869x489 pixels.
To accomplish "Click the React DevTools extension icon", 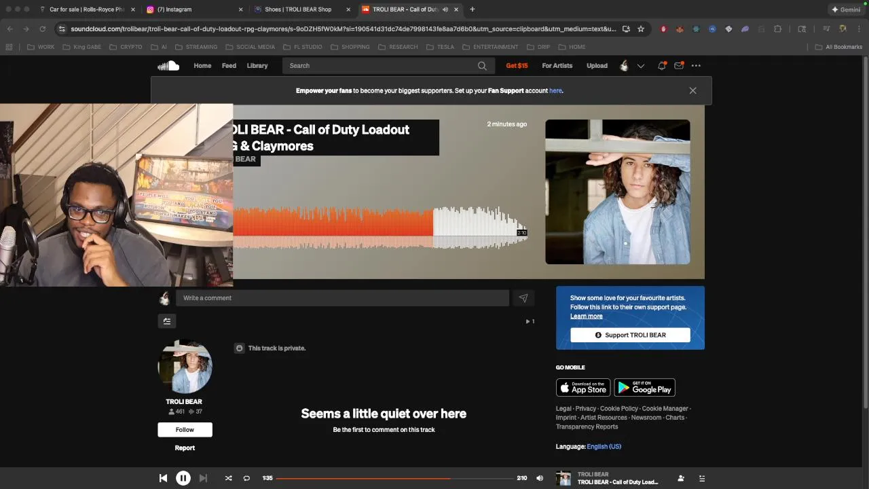I will (696, 29).
